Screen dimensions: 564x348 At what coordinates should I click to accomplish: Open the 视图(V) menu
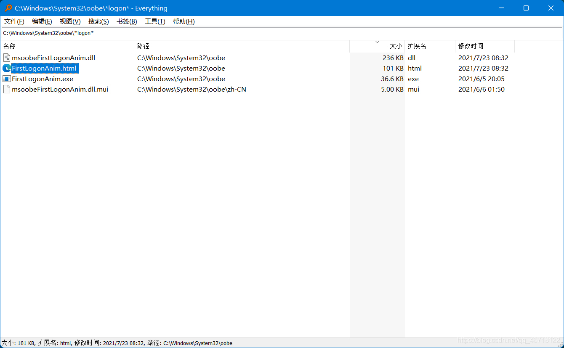70,21
